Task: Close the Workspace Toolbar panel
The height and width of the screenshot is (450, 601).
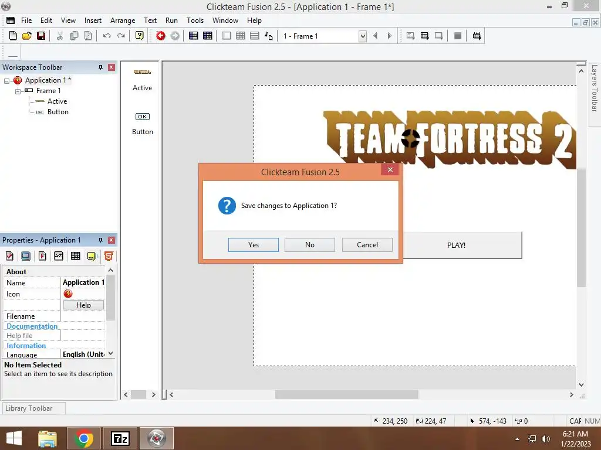Action: tap(111, 67)
